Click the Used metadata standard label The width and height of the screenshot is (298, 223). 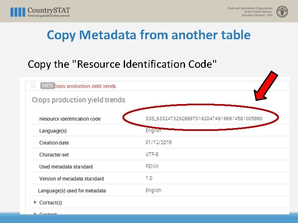66,167
